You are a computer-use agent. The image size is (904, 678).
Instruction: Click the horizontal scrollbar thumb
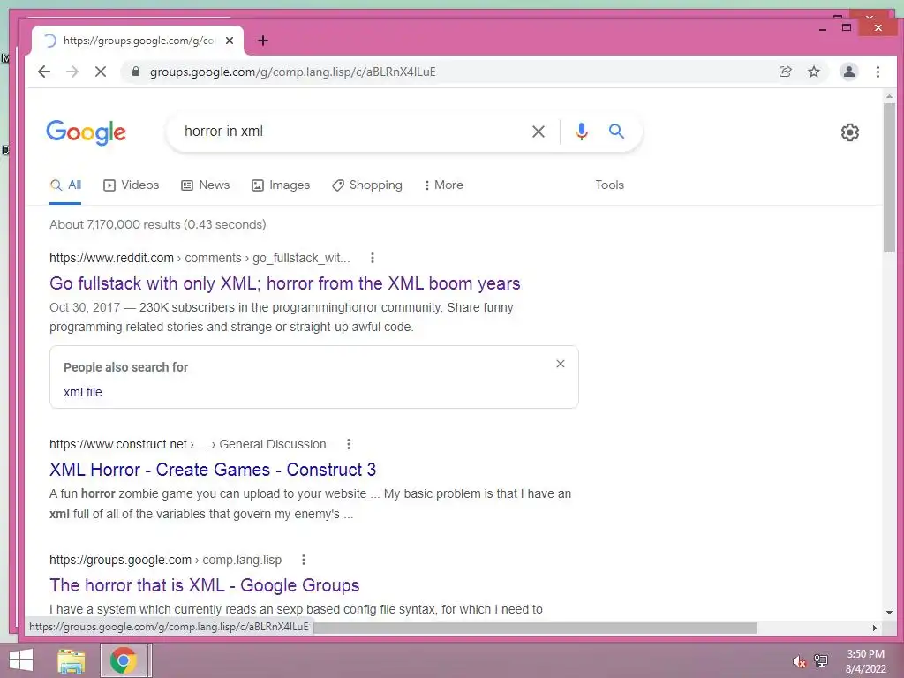(x=535, y=628)
